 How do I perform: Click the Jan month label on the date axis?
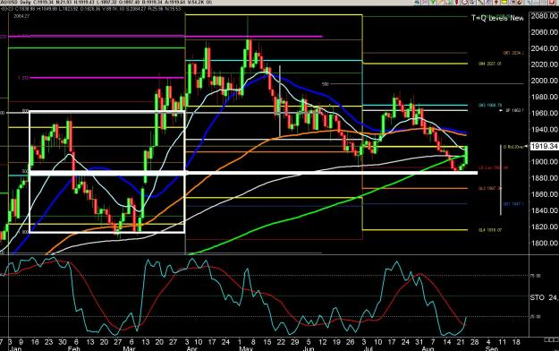click(16, 348)
